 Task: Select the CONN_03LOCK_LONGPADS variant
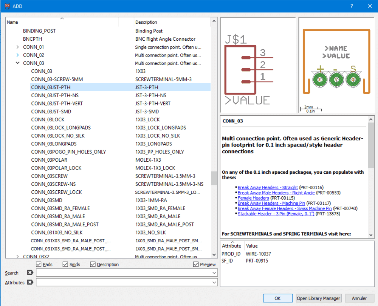(x=61, y=128)
